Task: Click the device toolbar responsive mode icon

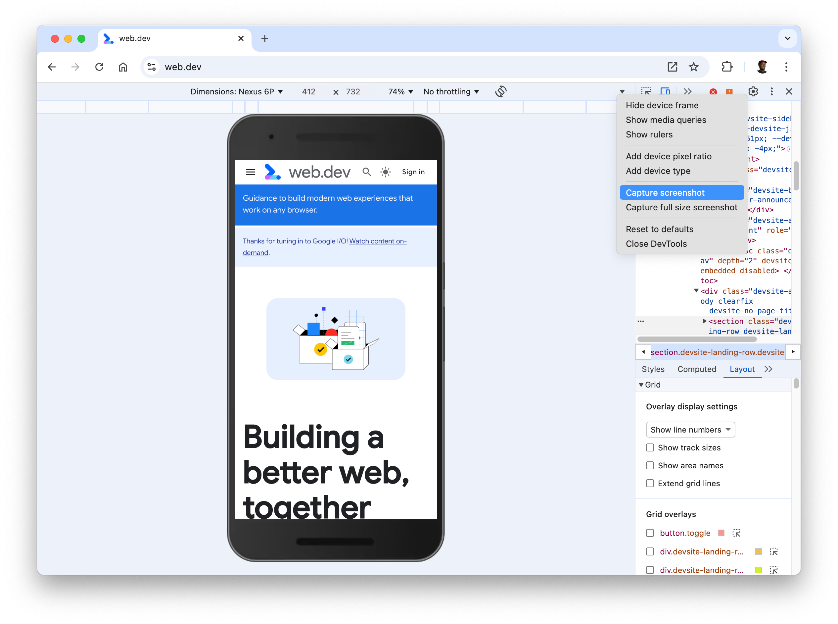Action: point(665,91)
